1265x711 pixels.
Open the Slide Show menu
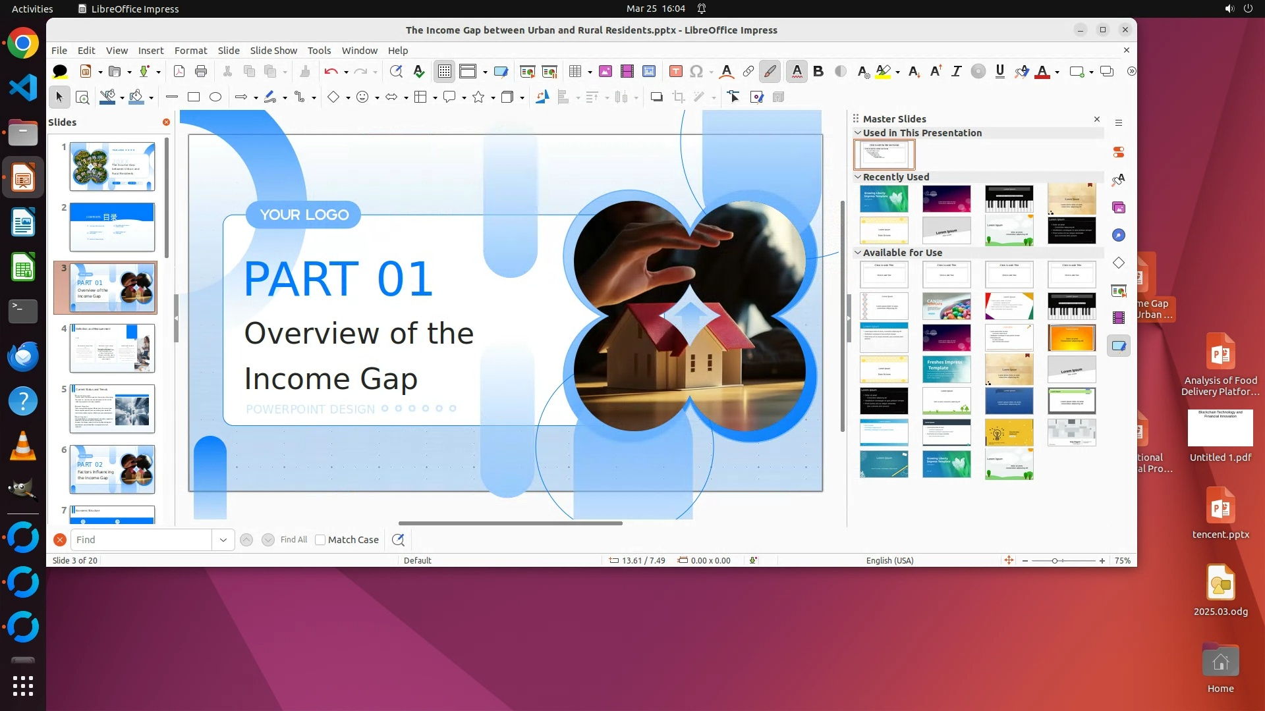pos(273,51)
